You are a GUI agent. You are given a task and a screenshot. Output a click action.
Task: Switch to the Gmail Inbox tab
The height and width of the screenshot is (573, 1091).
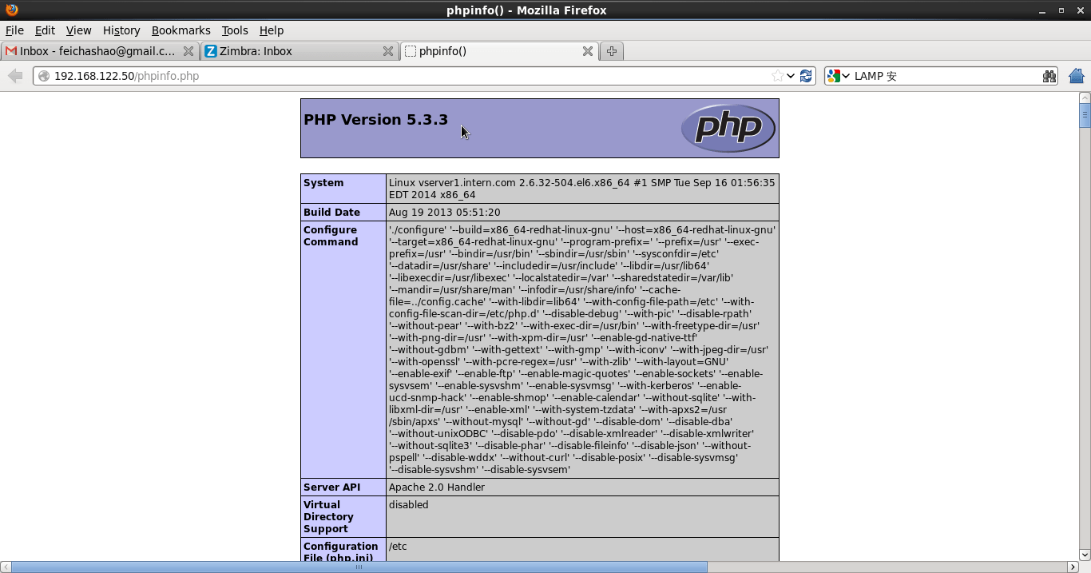pyautogui.click(x=100, y=51)
